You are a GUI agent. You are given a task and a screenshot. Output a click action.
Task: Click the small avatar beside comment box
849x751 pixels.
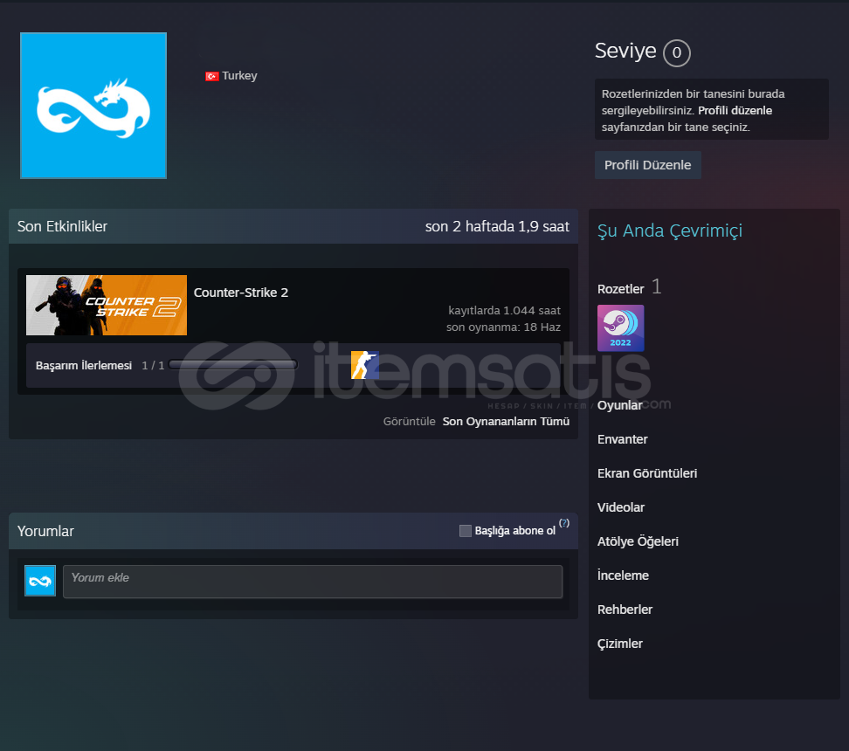pyautogui.click(x=40, y=581)
